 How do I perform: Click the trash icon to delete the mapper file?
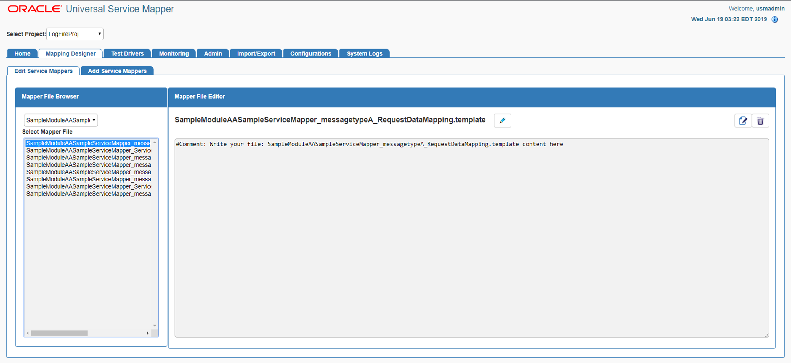[x=761, y=120]
